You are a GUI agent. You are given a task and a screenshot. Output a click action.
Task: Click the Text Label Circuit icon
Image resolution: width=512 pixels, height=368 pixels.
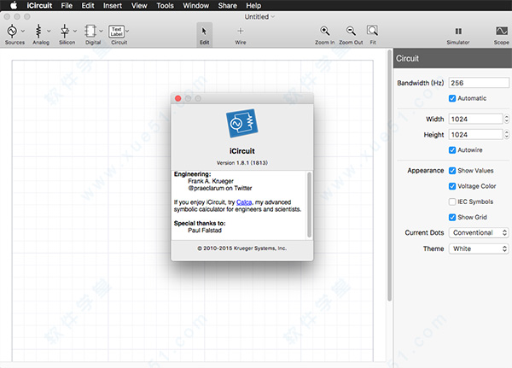click(117, 32)
